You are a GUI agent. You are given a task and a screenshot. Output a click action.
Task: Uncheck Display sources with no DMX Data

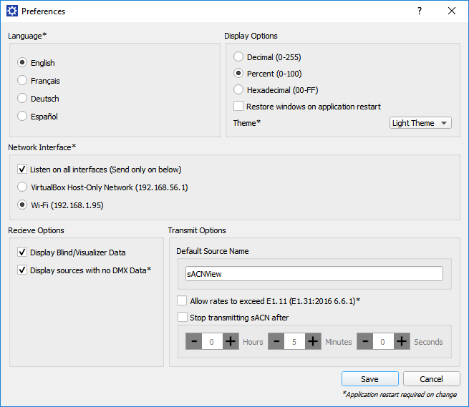click(x=22, y=270)
